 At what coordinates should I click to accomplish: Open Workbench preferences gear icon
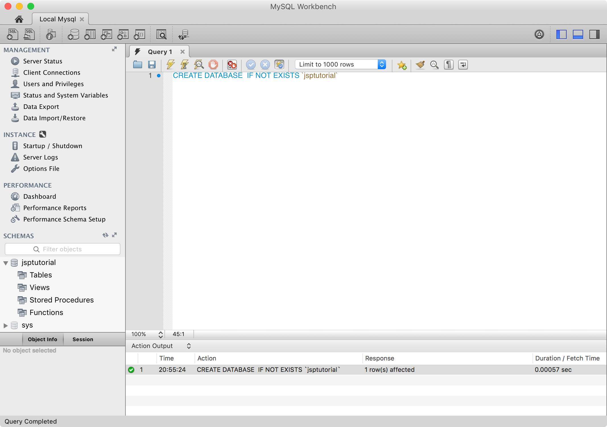pyautogui.click(x=539, y=34)
